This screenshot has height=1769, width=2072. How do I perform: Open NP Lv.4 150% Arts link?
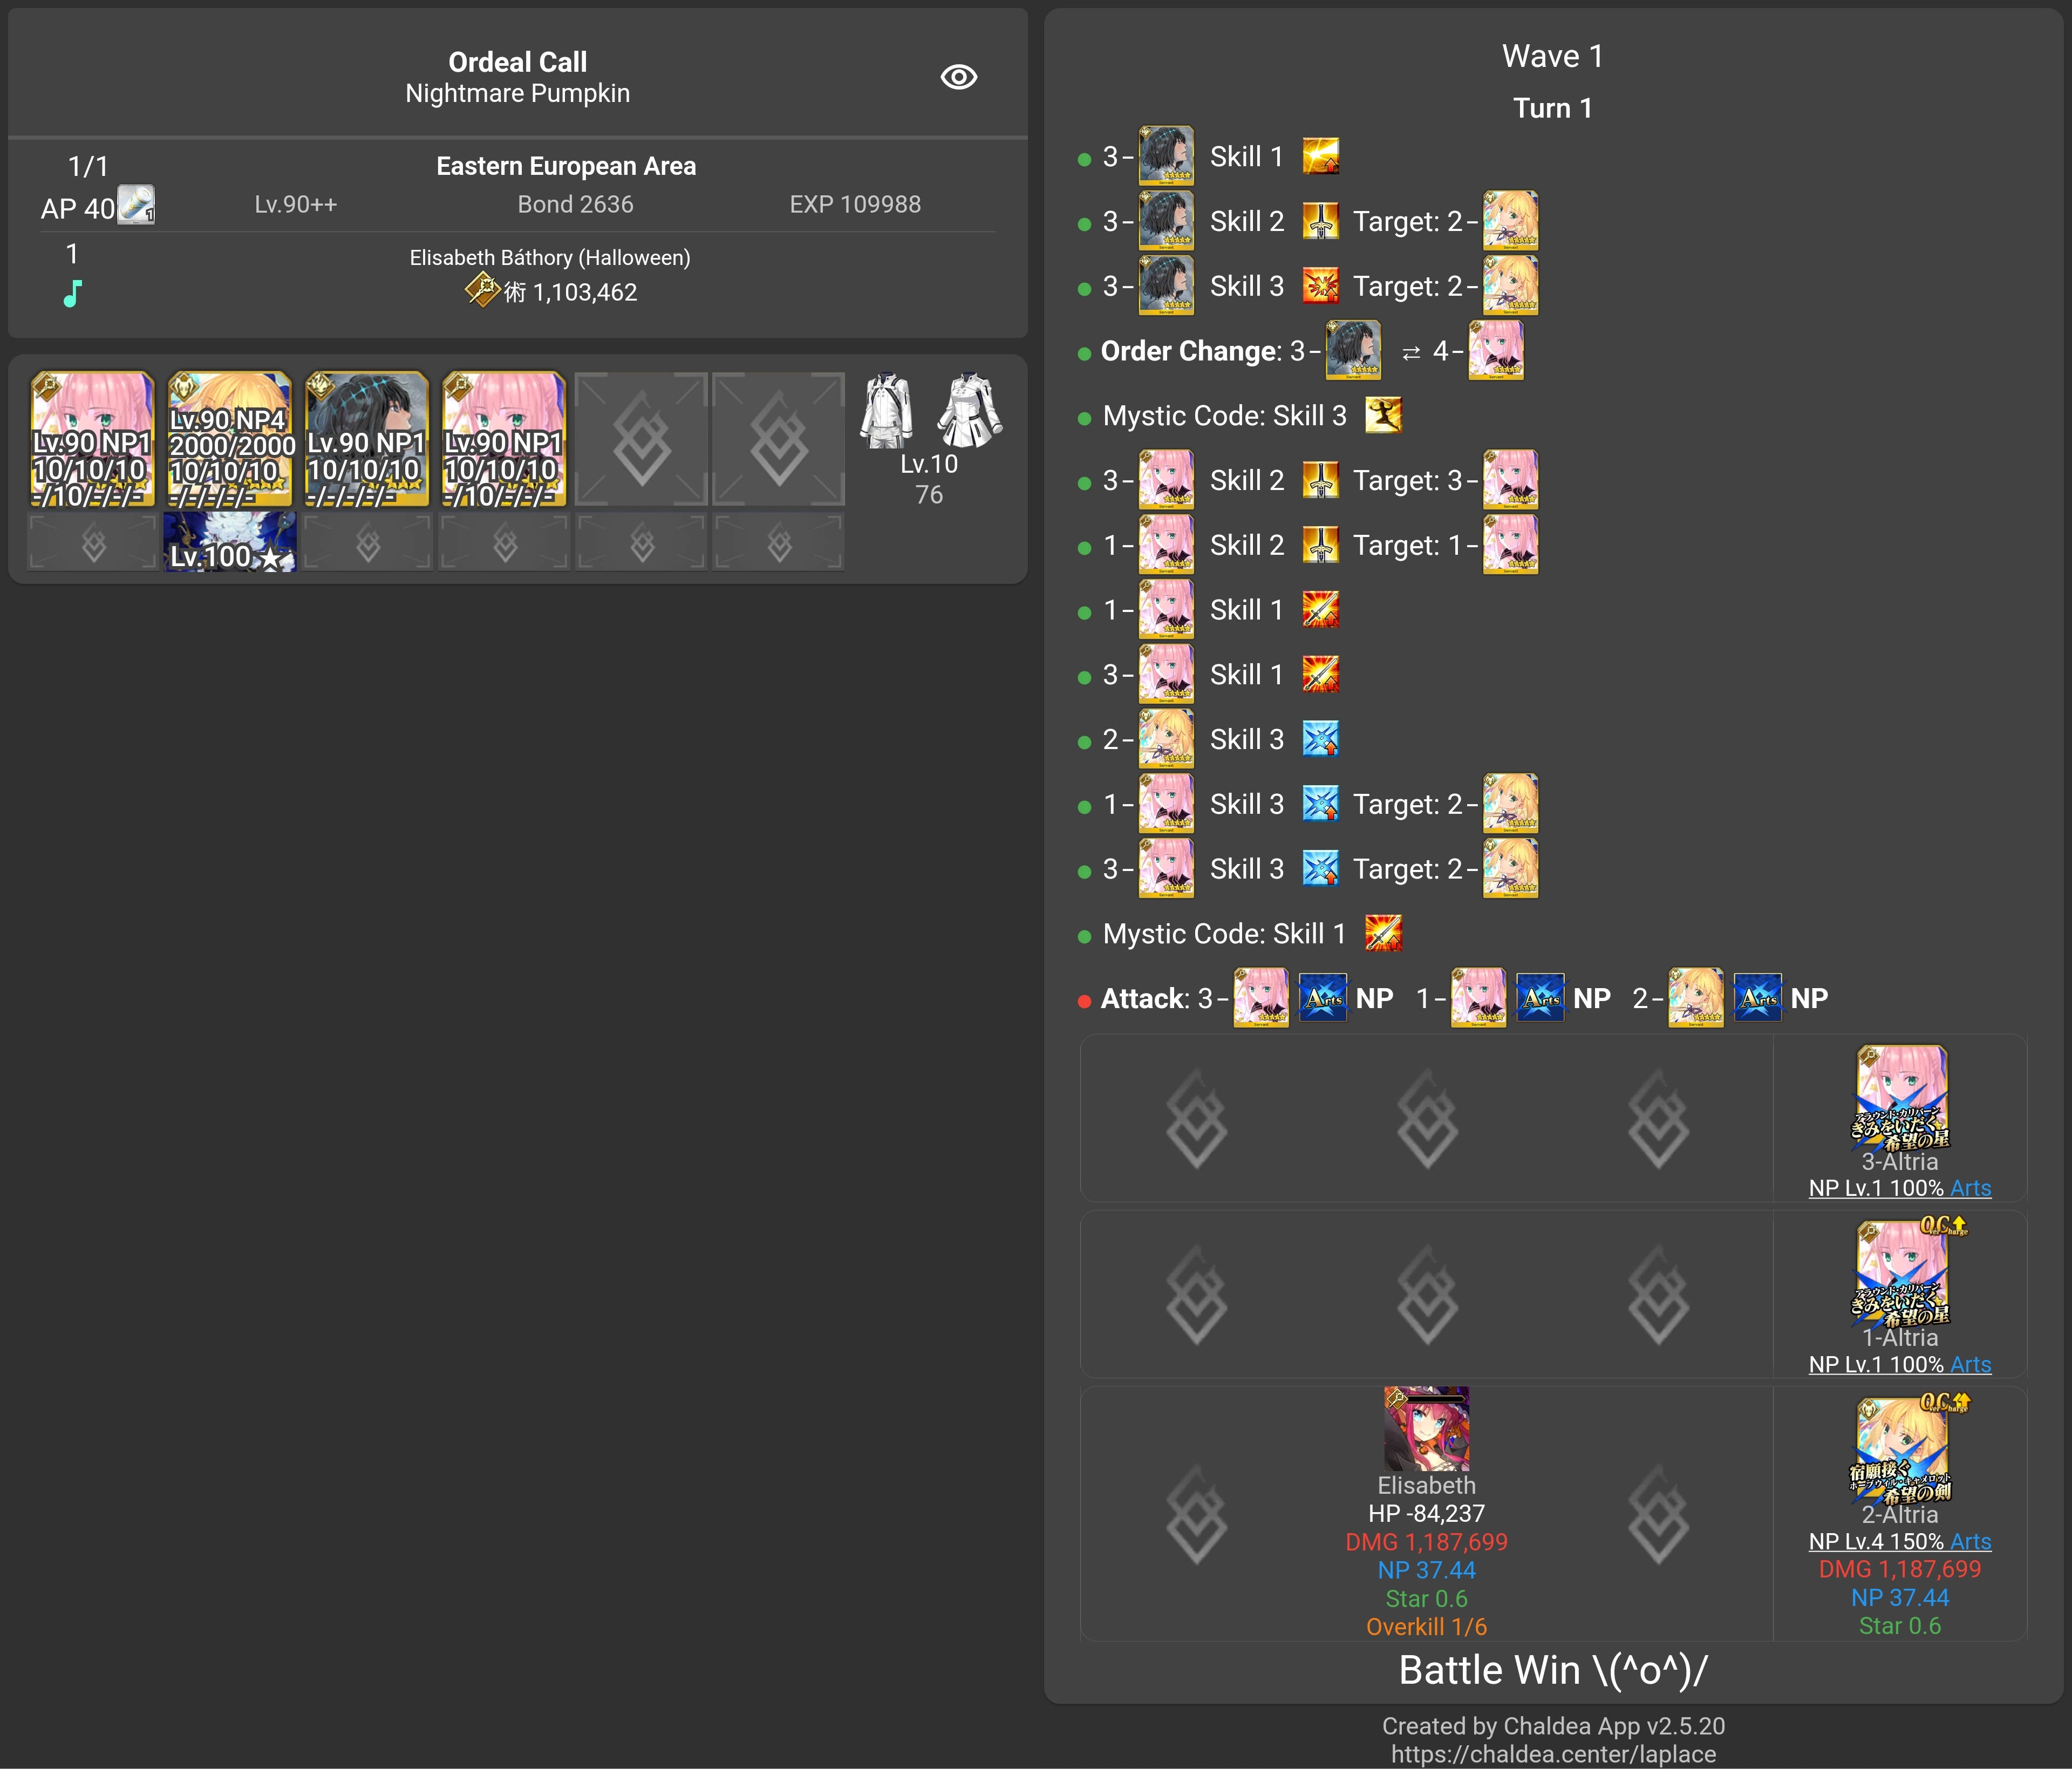tap(1900, 1541)
